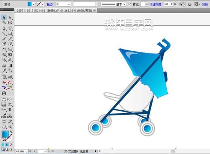Click the swap fill and stroke arrows
This screenshot has height=154, width=210.
click(x=11, y=132)
